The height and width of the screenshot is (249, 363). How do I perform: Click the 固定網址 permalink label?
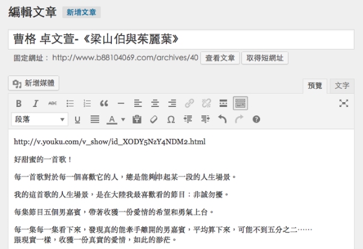(x=31, y=58)
